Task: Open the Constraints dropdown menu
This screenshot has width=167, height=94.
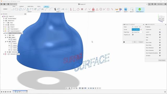Action: (x=91, y=12)
